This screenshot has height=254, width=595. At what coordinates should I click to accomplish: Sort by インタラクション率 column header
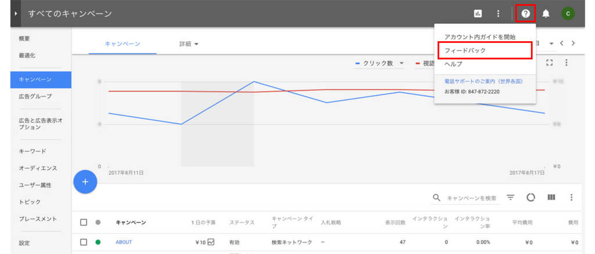pos(472,222)
